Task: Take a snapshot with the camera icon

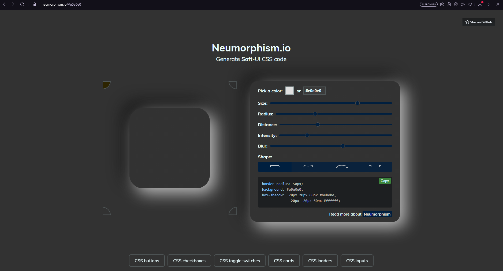Action: click(449, 4)
